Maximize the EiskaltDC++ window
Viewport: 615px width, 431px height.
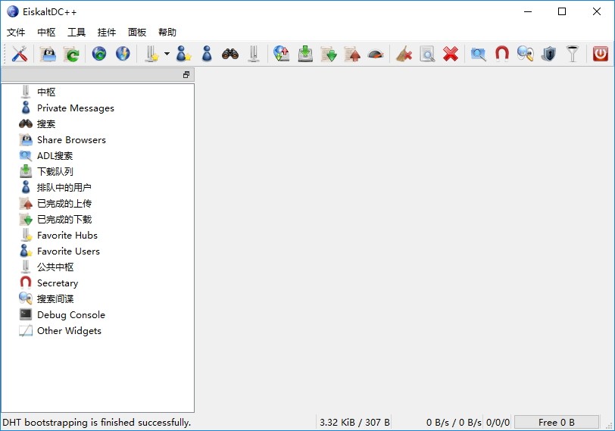point(562,12)
